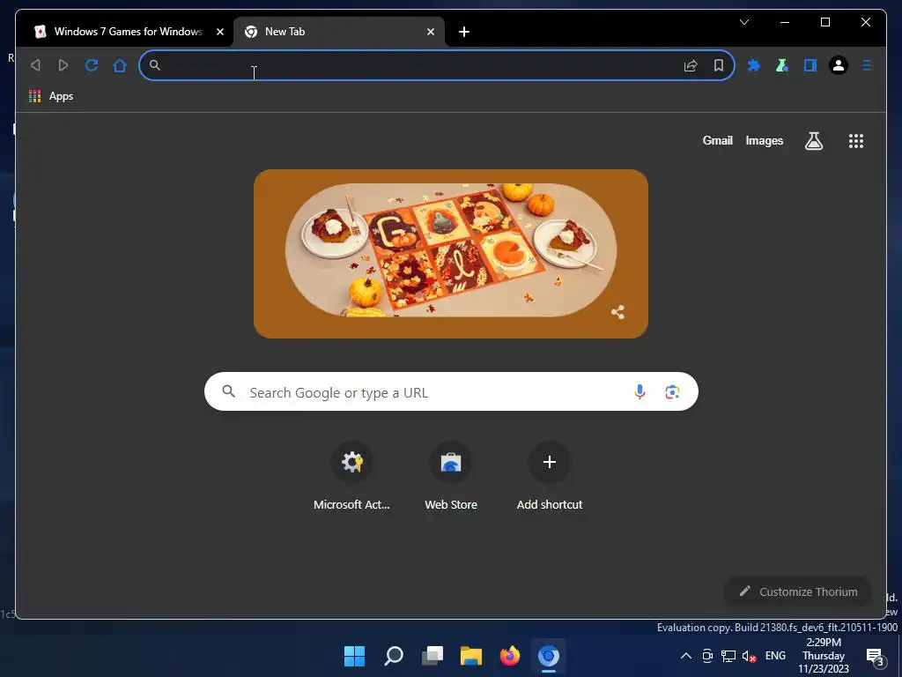Screen dimensions: 902x677
Task: Open taskbar Search
Action: pos(394,656)
